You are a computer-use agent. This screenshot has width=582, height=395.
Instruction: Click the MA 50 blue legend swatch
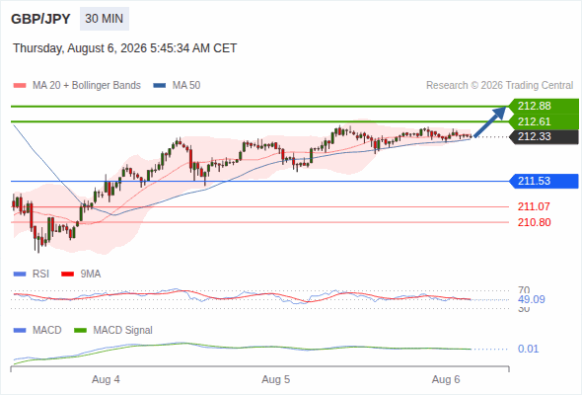click(x=160, y=86)
